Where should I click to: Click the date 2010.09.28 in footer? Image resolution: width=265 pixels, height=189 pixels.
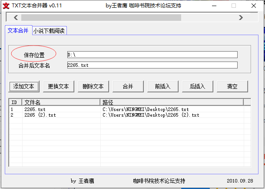click(240, 181)
